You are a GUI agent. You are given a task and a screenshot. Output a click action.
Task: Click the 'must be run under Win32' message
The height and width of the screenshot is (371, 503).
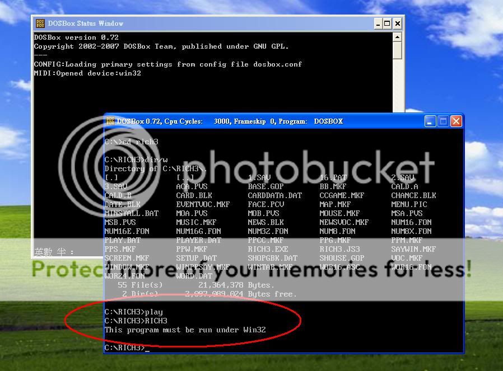coord(185,330)
